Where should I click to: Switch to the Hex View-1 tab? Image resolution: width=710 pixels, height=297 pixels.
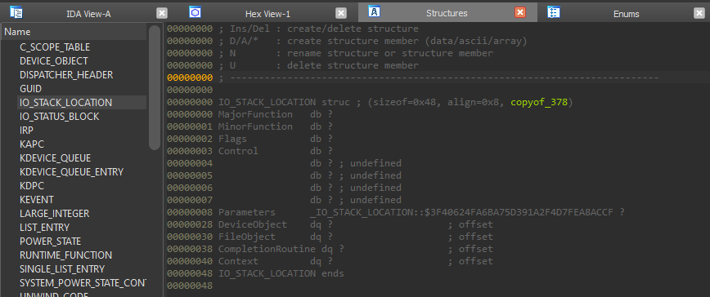coord(267,14)
